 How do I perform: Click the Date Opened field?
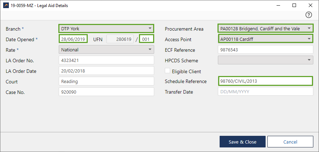point(73,39)
